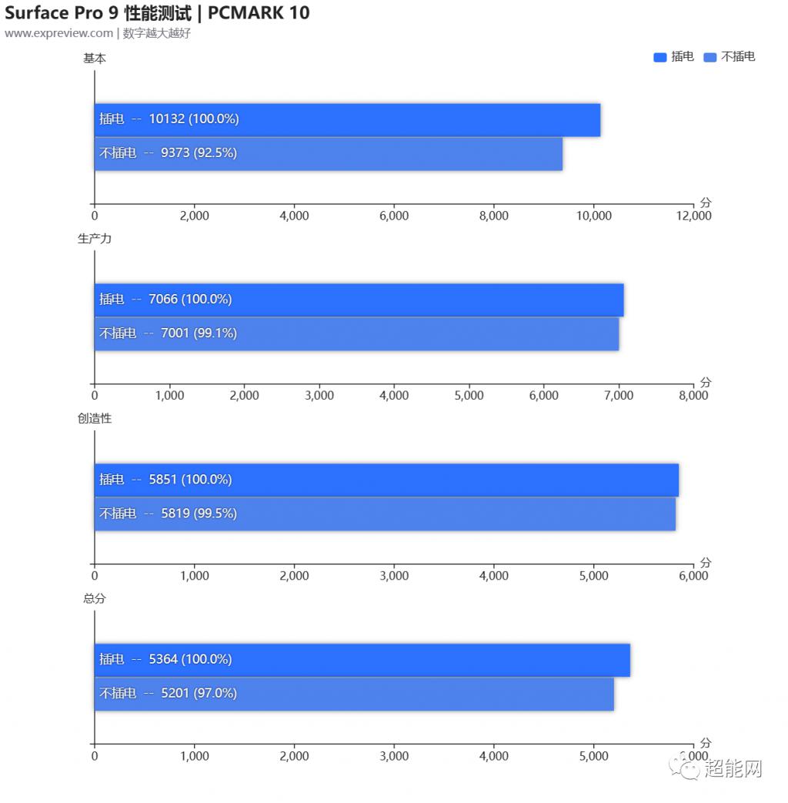This screenshot has height=803, width=788.
Task: Select the 总分 插电 5364 bar
Action: (x=362, y=660)
